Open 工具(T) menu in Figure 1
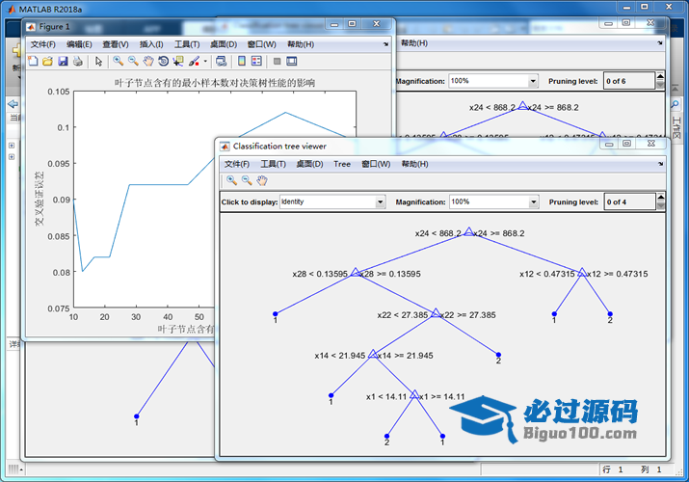This screenshot has width=689, height=482. pyautogui.click(x=187, y=44)
